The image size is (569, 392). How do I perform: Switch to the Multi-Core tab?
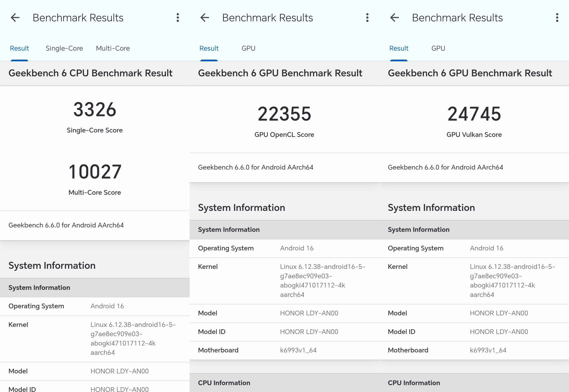(113, 48)
